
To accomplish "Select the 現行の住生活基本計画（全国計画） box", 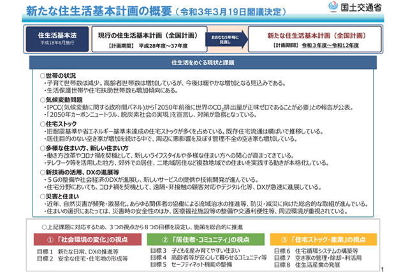I will [x=149, y=39].
